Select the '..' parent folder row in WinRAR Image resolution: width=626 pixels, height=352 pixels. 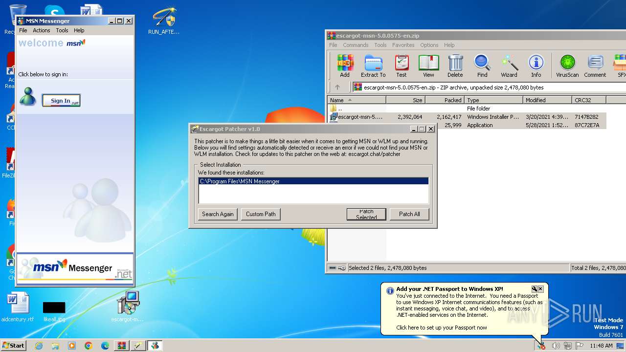[x=467, y=109]
